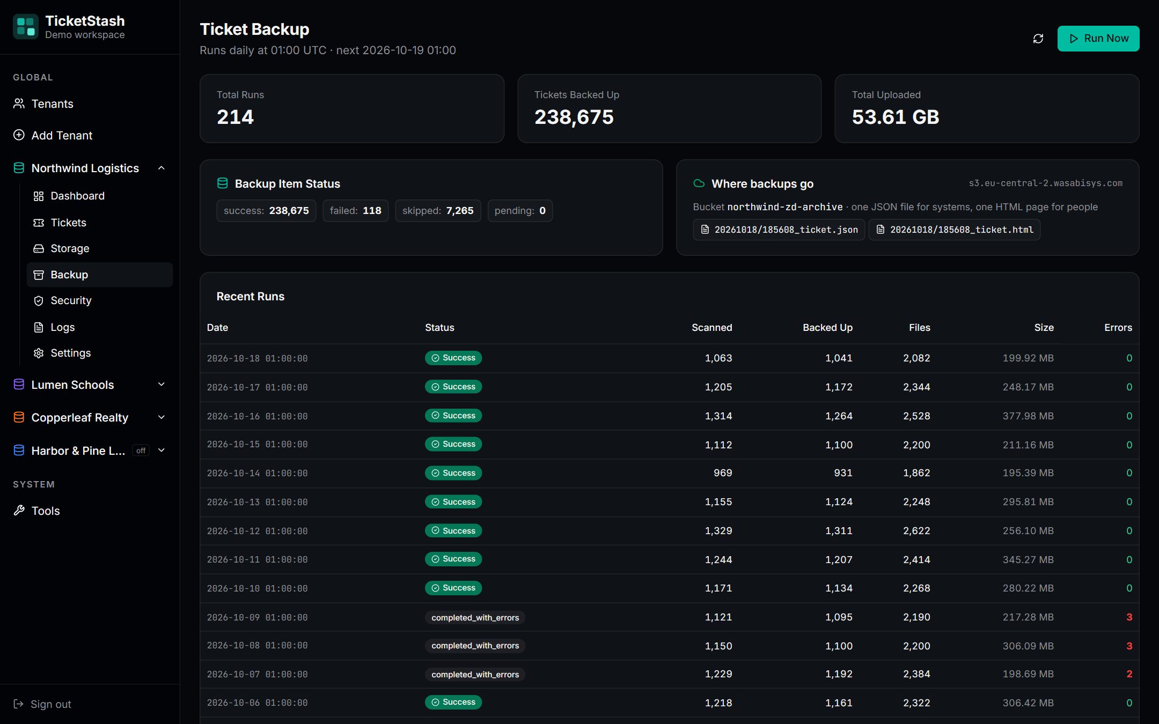1159x724 pixels.
Task: Click the skipped: 7,265 status chip
Action: (x=438, y=211)
